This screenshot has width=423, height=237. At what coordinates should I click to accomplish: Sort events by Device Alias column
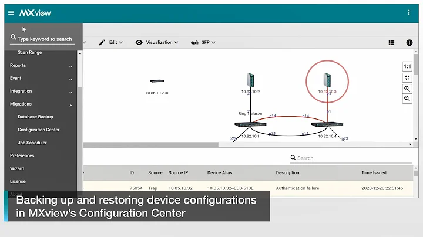coord(220,172)
